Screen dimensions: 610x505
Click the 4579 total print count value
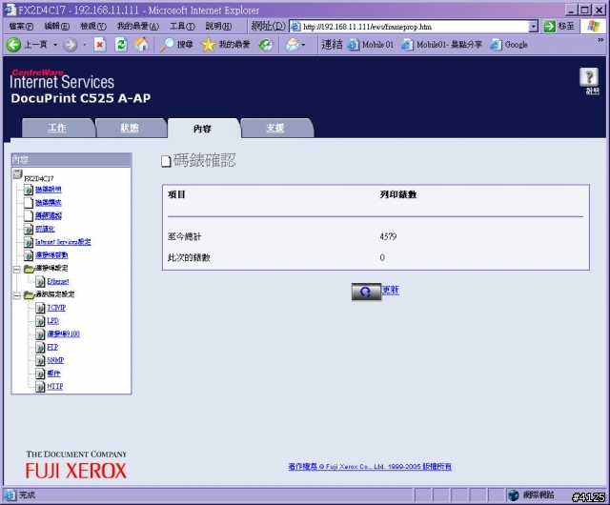pos(388,236)
